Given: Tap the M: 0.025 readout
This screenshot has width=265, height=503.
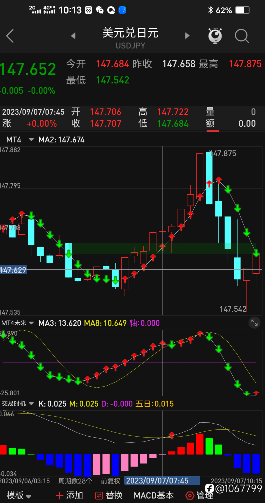Looking at the screenshot, I should point(84,404).
